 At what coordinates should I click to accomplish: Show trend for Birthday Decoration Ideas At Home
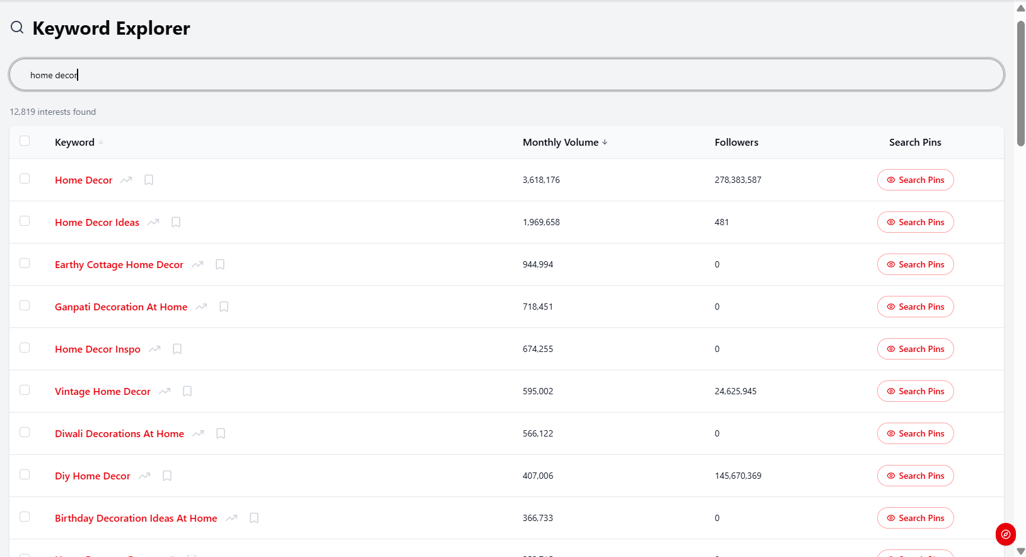pos(231,518)
